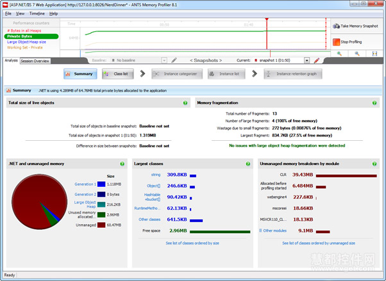Image resolution: width=386 pixels, height=281 pixels.
Task: Open the Instance retention graph view
Action: click(293, 74)
